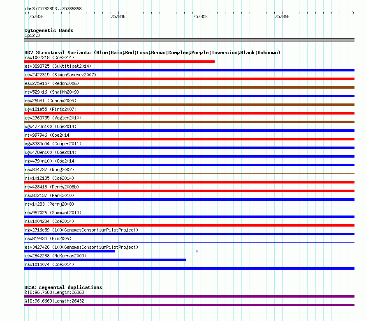Screen dimensions: 366x321
Task: Select the red nsv1004234 loss bar
Action: point(189,225)
